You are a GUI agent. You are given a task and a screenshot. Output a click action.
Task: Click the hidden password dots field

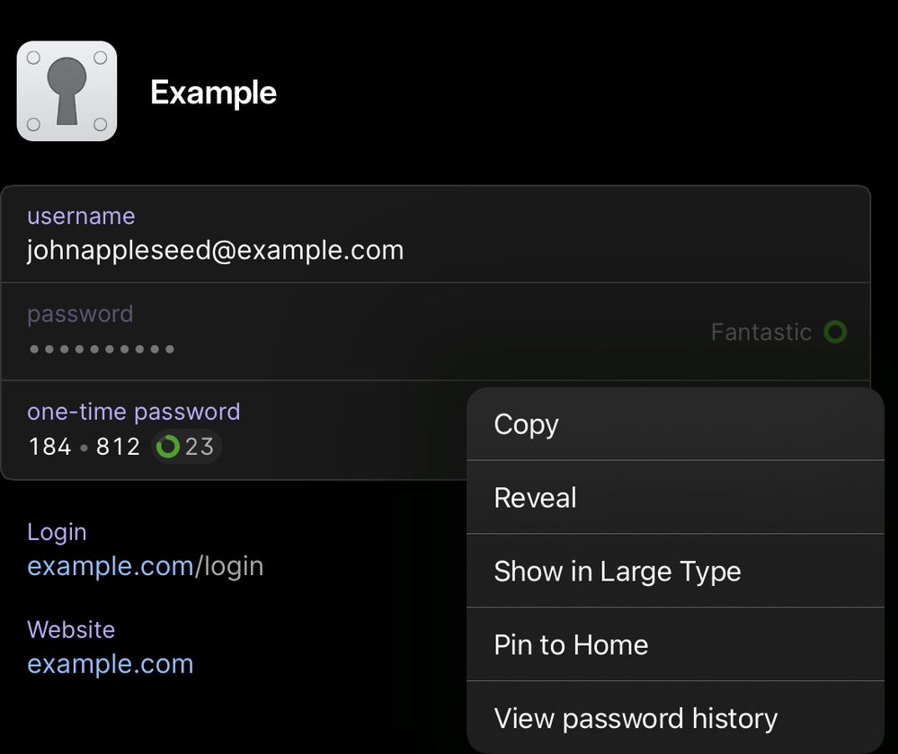(102, 349)
